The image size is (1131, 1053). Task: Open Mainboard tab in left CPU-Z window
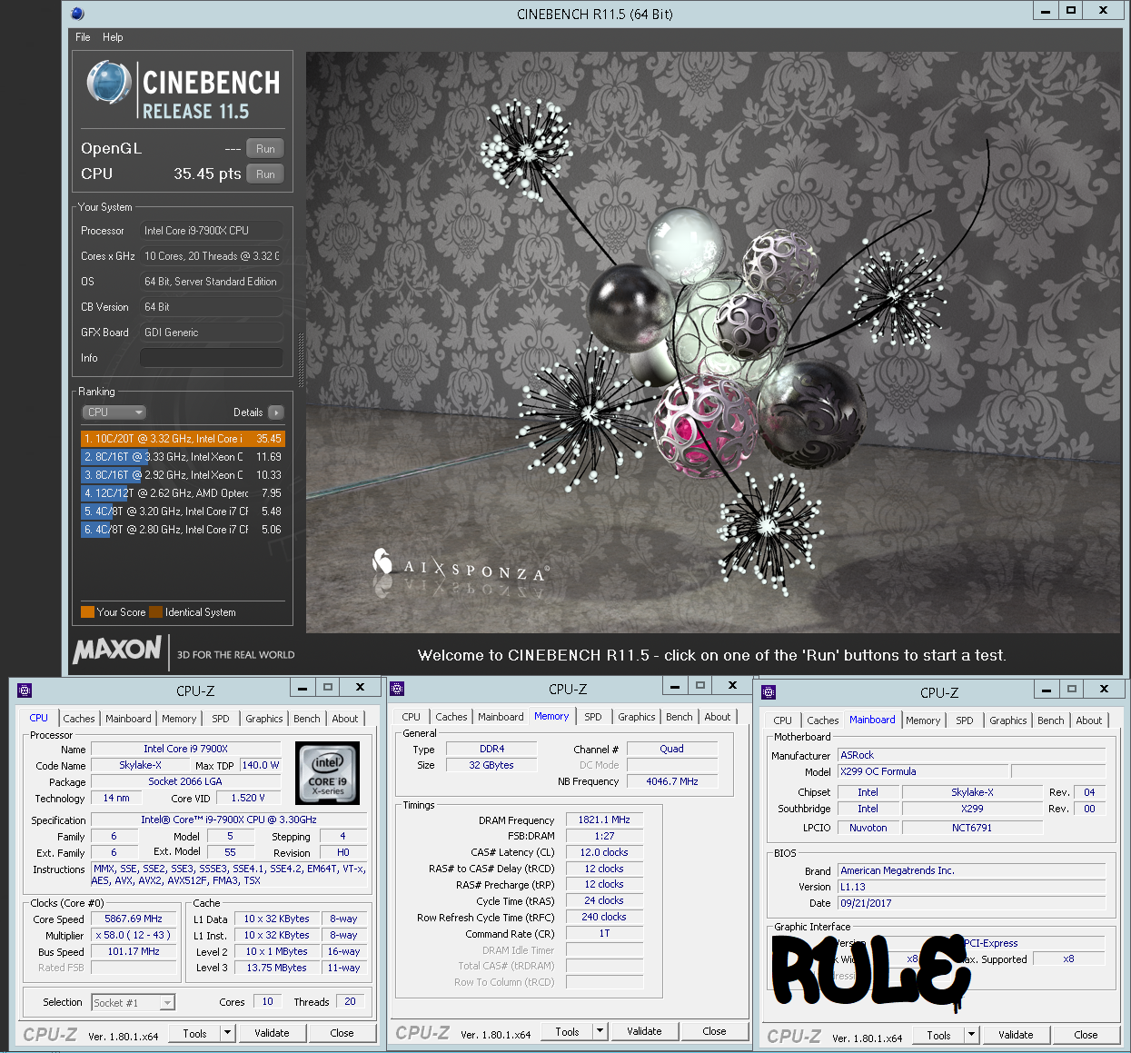point(128,719)
